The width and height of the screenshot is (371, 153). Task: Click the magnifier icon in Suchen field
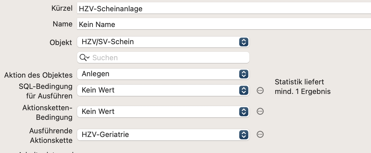tap(84, 58)
